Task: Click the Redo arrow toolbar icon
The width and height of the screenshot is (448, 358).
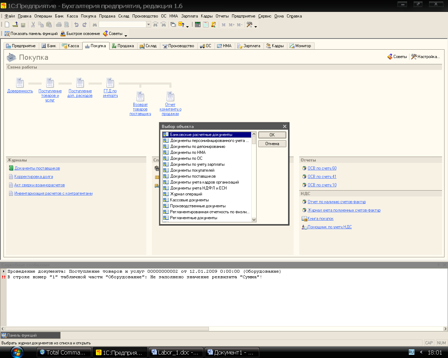Action: pyautogui.click(x=84, y=24)
